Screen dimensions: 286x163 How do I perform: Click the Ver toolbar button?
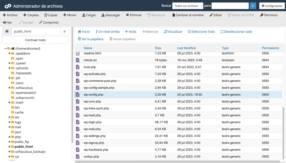(x=8, y=22)
